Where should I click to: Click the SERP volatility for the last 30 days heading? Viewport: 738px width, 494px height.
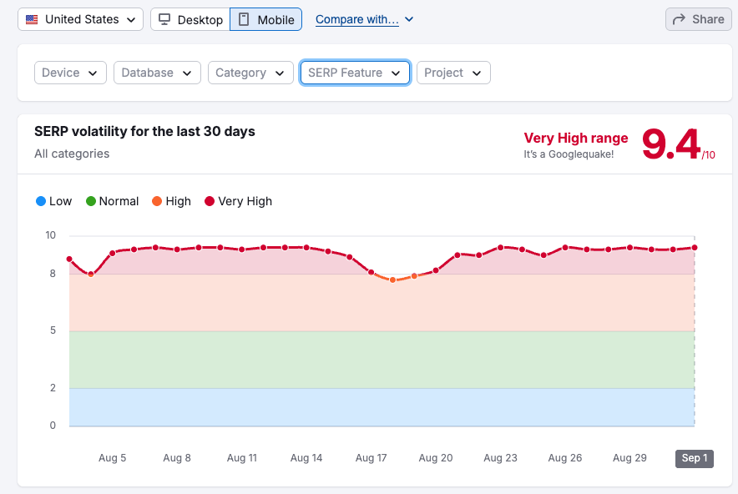coord(144,131)
